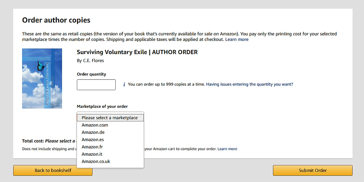Screen dimensions: 364x182
Task: Click the 'Marketplace of your order' label
Action: tap(102, 106)
